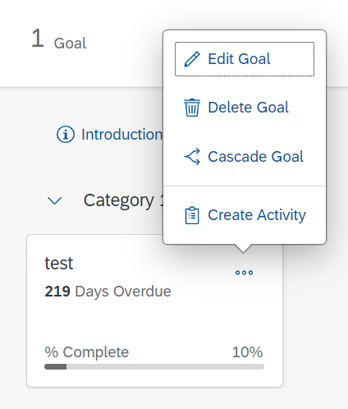Select Edit Goal from the popup menu
This screenshot has height=409, width=348.
(245, 59)
